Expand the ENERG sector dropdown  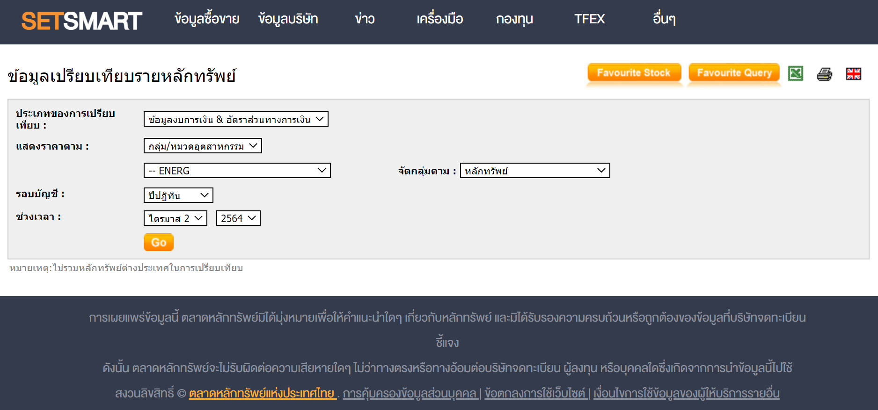pos(237,171)
